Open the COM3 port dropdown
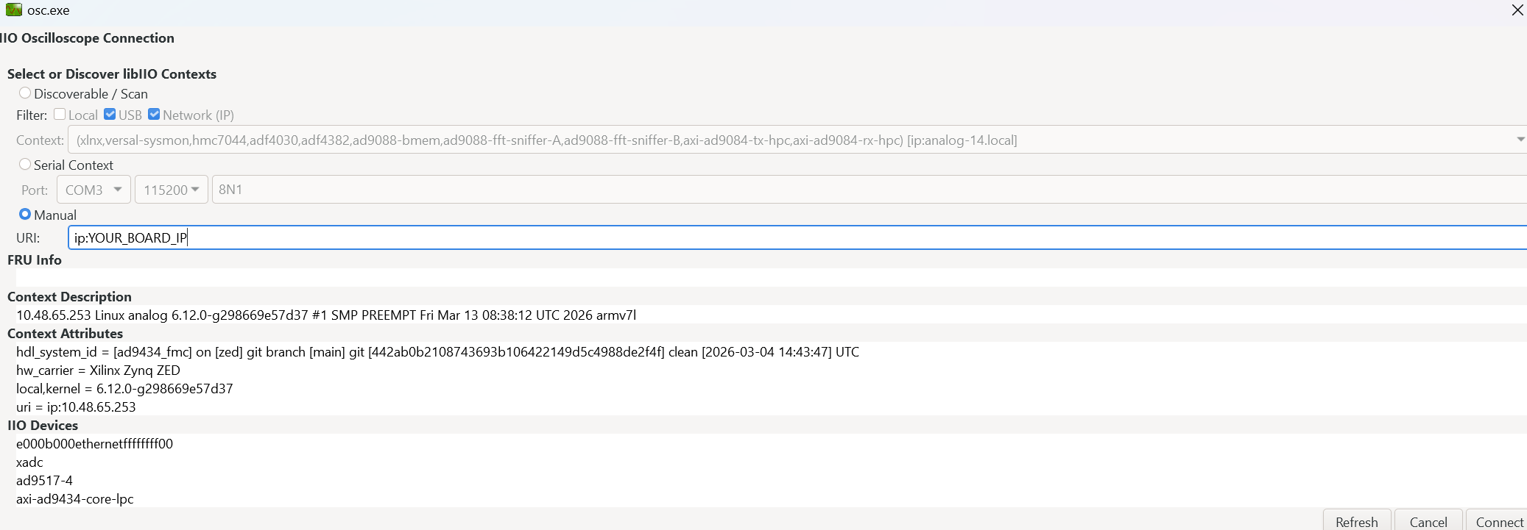 pos(94,190)
